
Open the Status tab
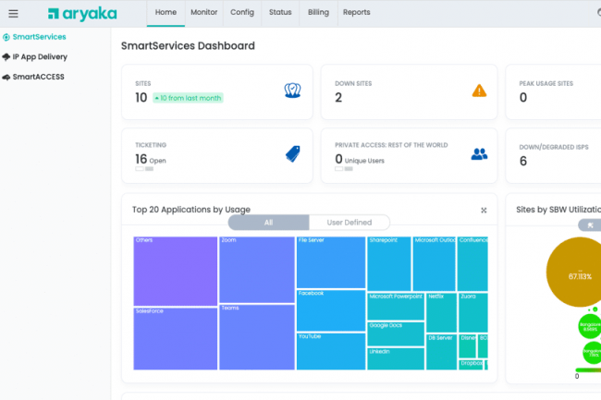pyautogui.click(x=280, y=13)
